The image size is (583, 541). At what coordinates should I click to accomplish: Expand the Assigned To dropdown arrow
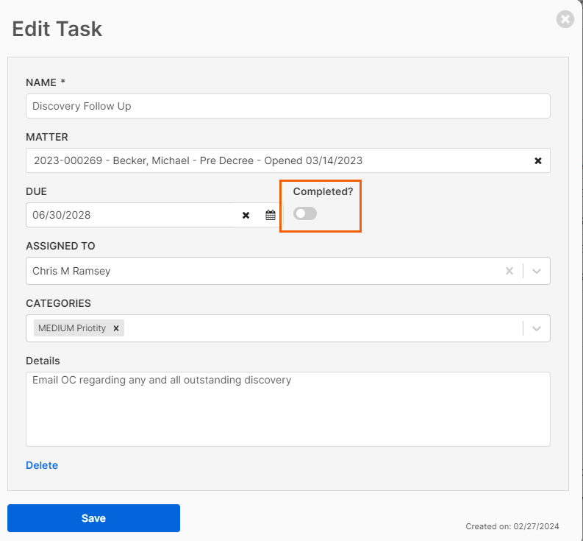tap(536, 271)
